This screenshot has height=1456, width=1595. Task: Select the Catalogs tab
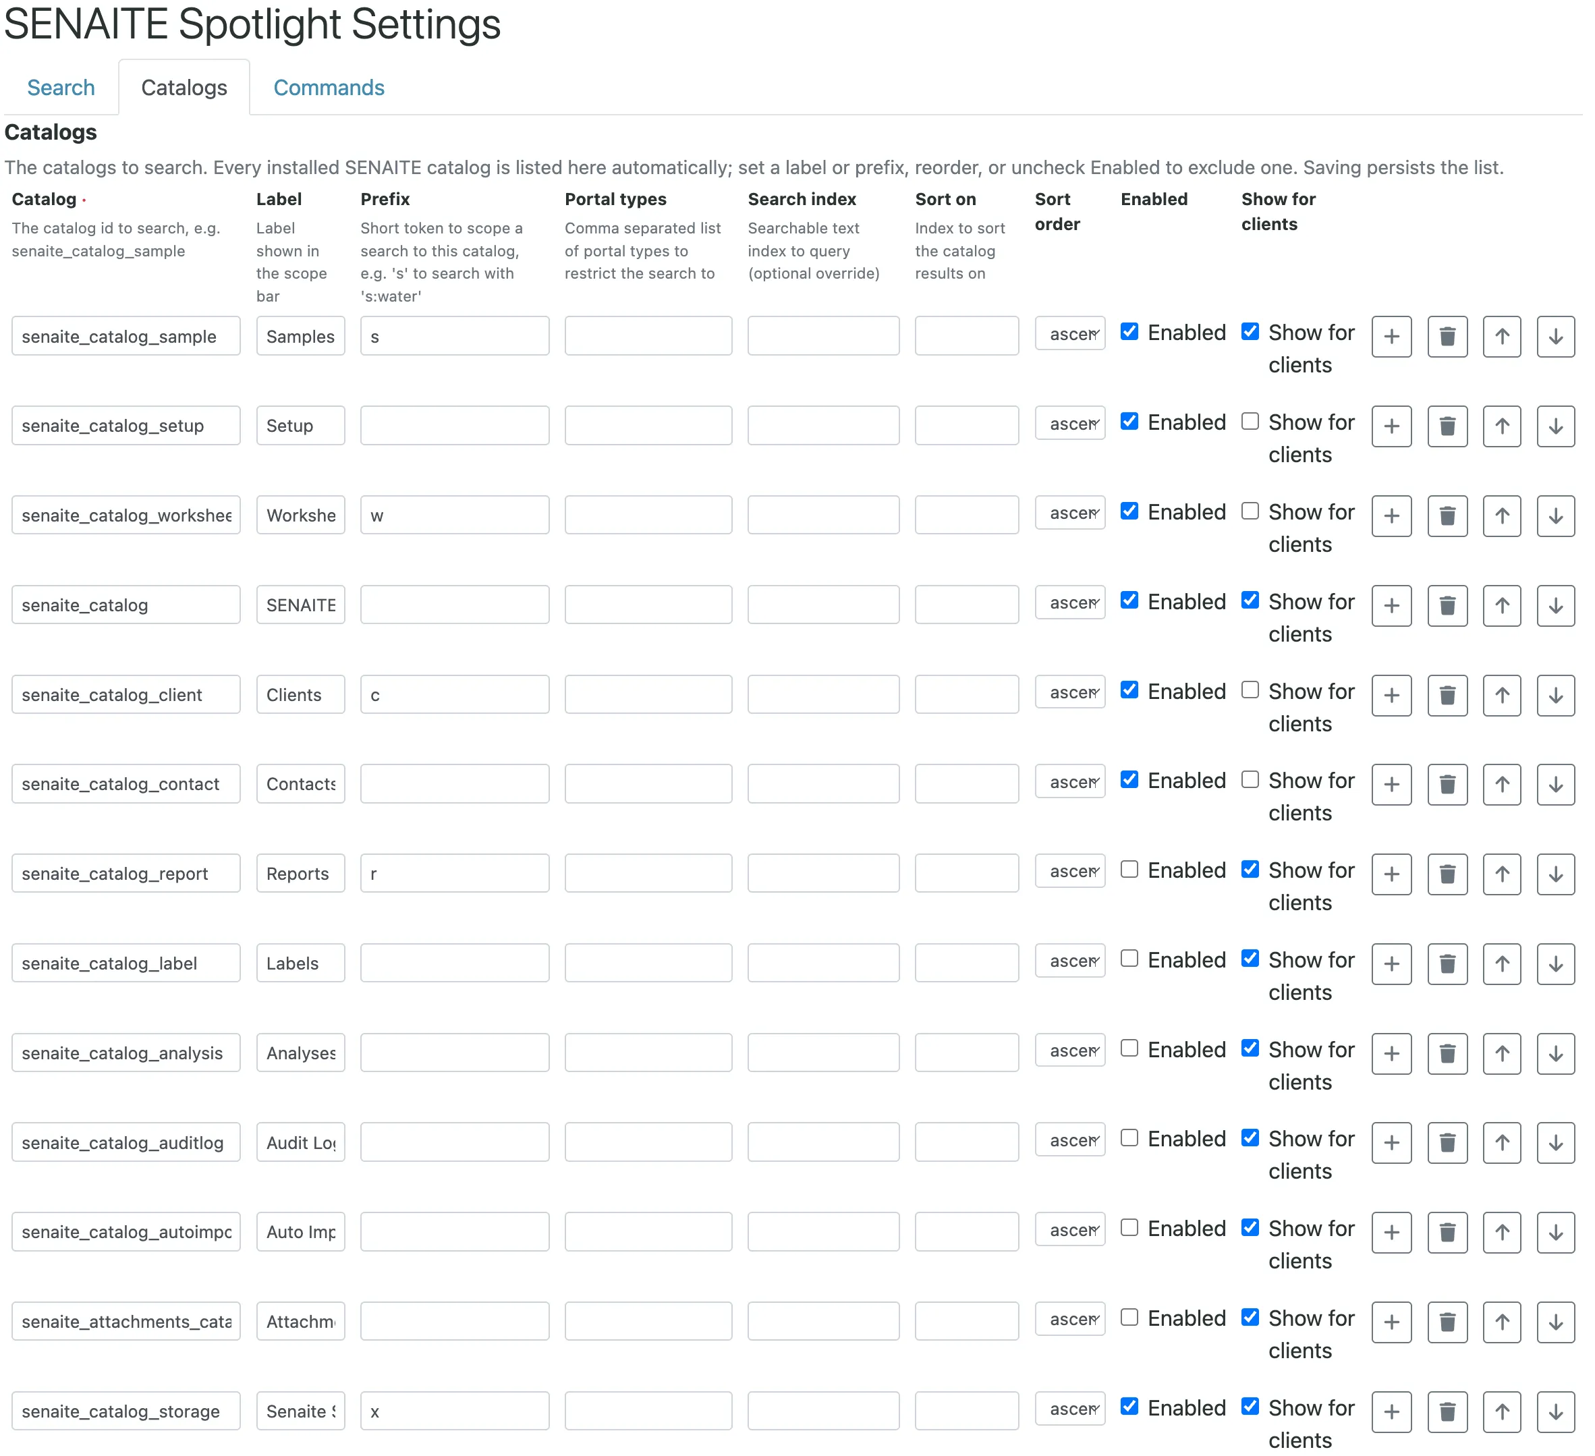[x=184, y=87]
